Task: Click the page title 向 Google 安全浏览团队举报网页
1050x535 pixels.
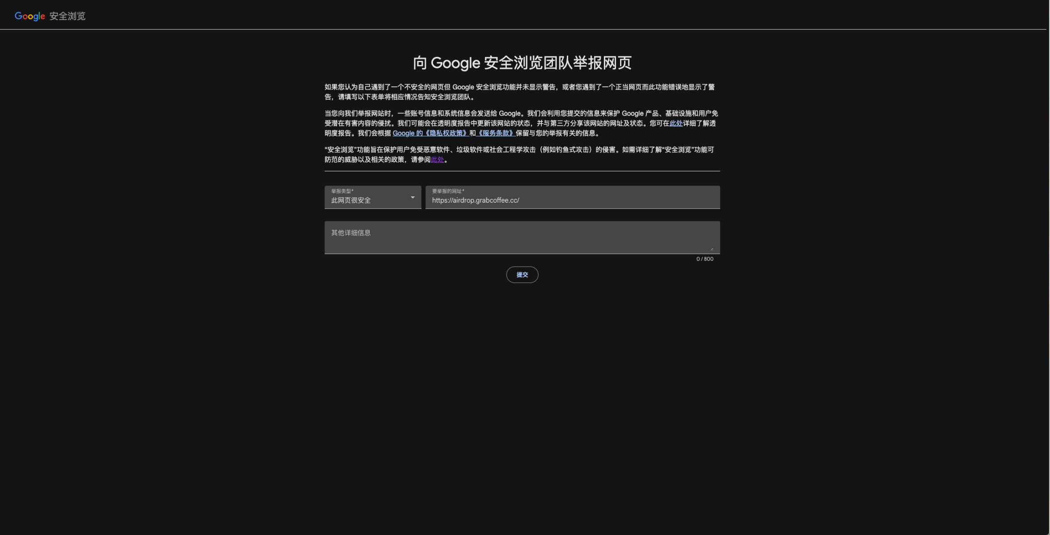Action: (522, 63)
